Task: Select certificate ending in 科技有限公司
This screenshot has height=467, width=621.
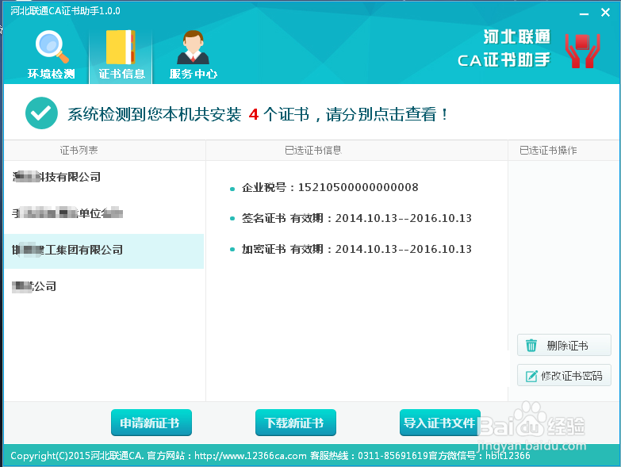Action: click(104, 177)
